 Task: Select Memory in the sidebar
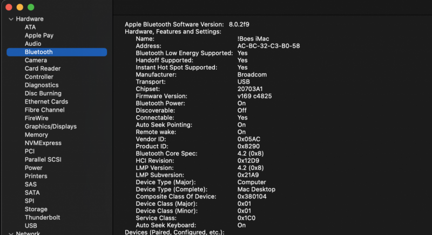click(x=36, y=135)
